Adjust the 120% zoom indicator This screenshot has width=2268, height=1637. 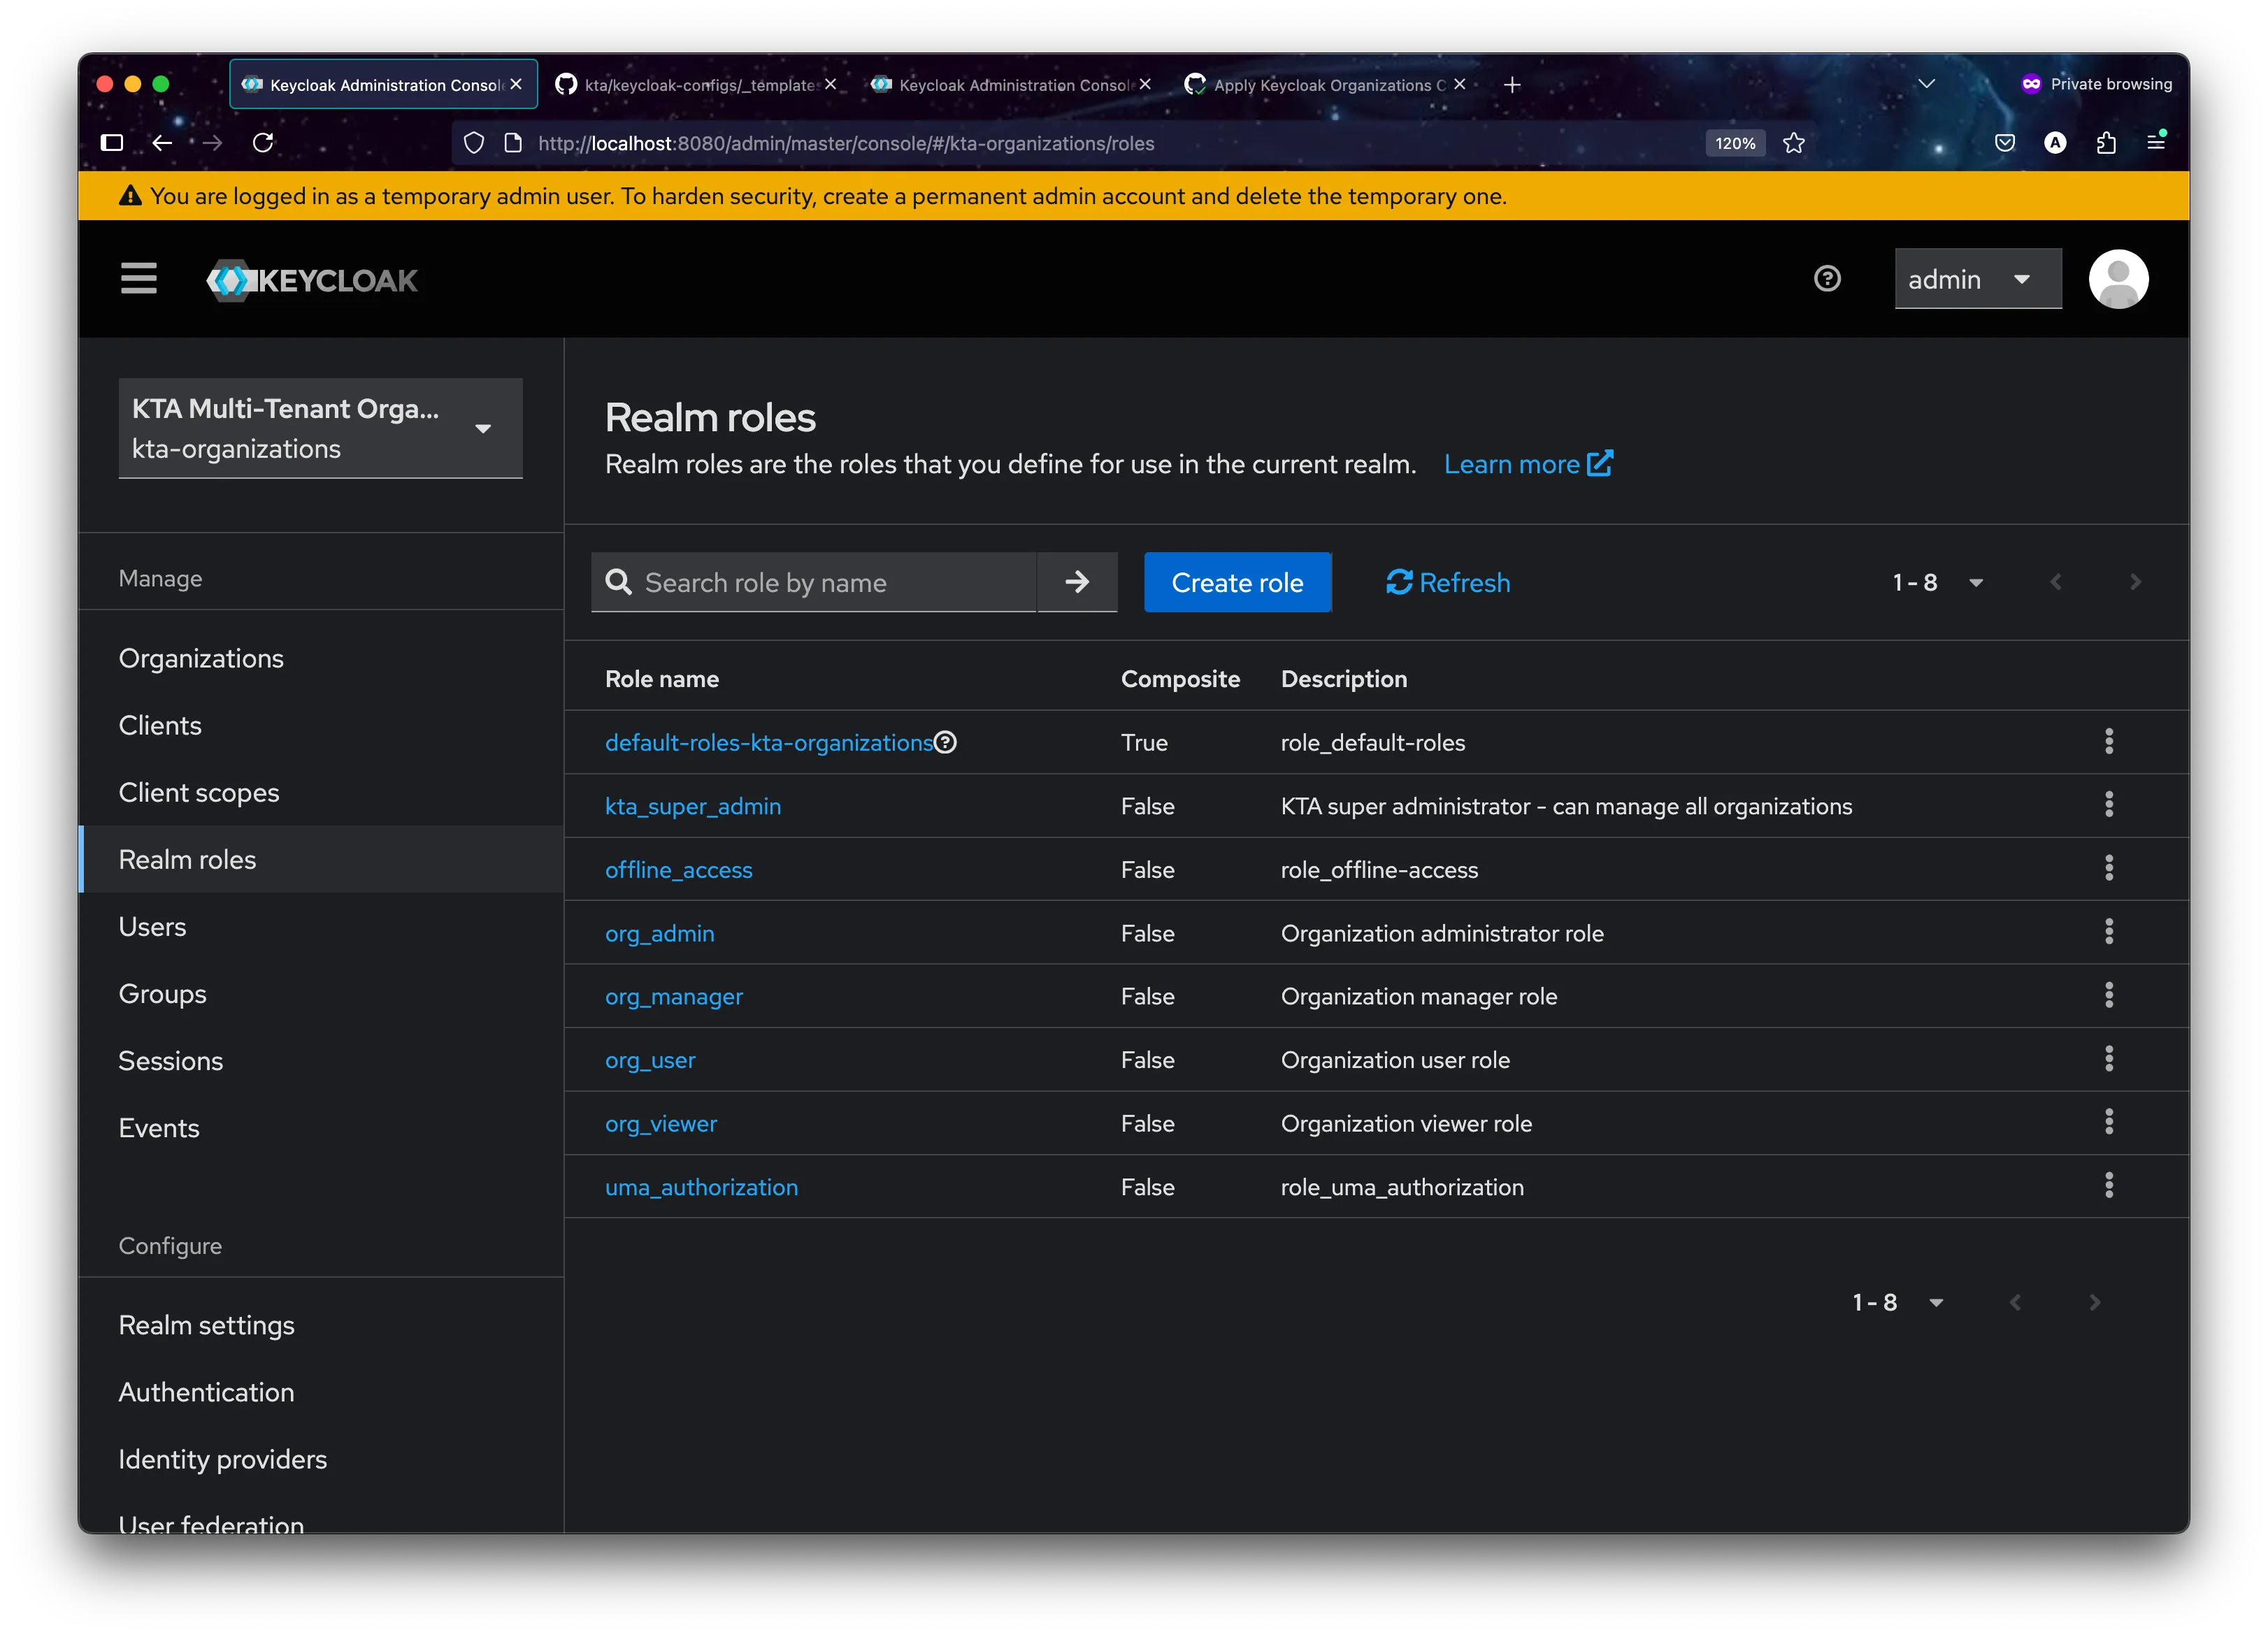(1735, 143)
